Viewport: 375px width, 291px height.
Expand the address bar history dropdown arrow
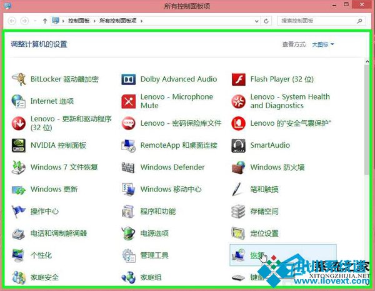pos(257,21)
